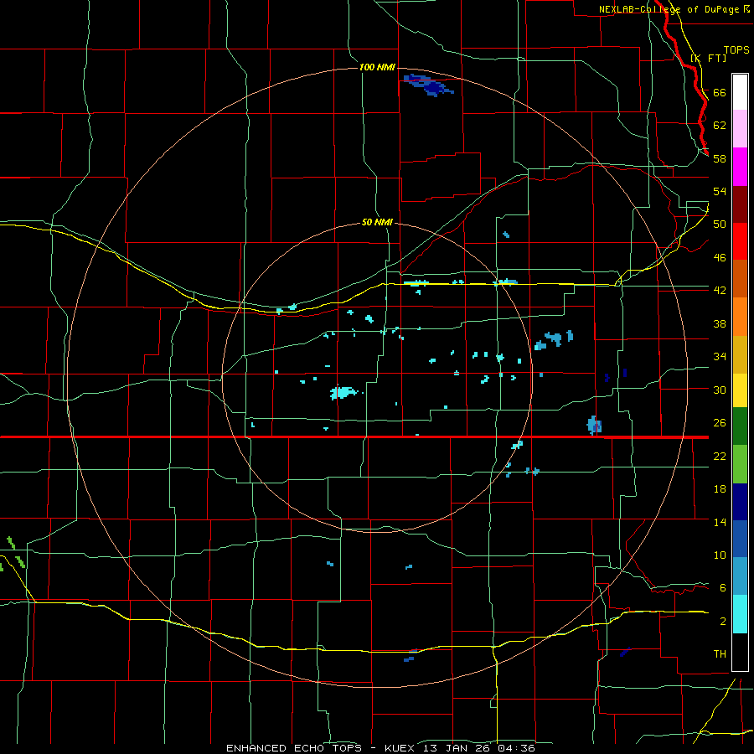This screenshot has width=754, height=754.
Task: Click the '46' legend value
Action: pos(720,258)
